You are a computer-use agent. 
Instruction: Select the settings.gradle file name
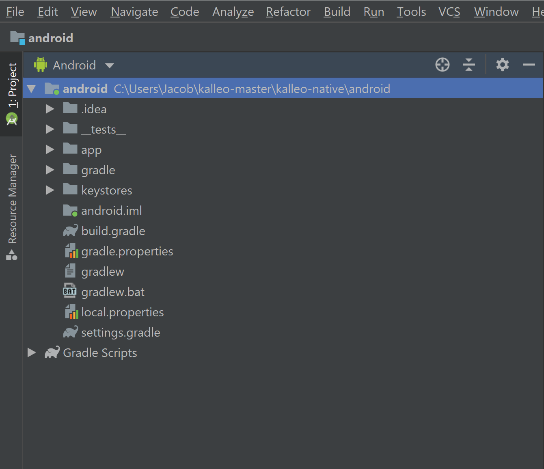click(121, 332)
